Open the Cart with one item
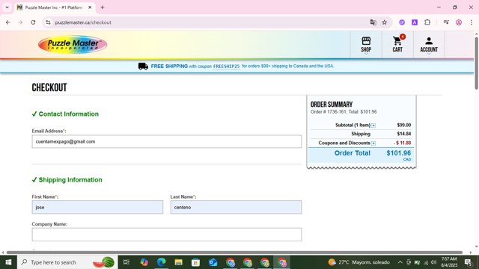 [x=397, y=45]
